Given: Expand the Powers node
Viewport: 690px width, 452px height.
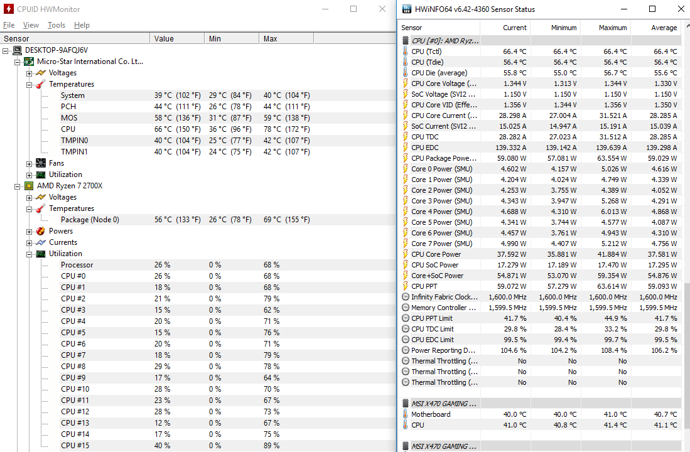Looking at the screenshot, I should click(x=29, y=232).
